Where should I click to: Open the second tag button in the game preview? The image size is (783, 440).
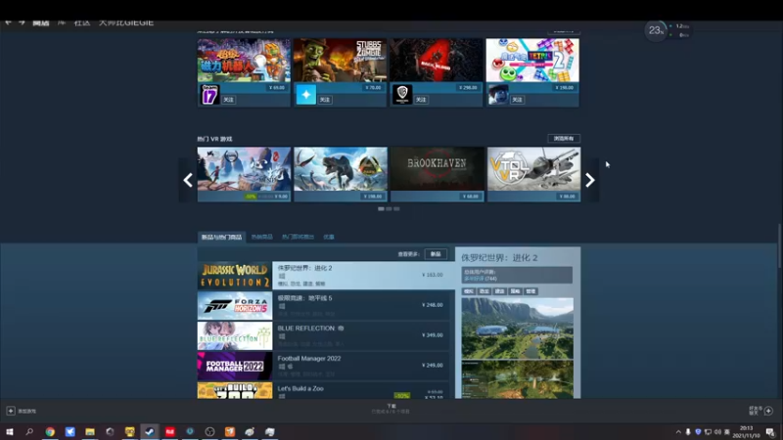coord(484,291)
